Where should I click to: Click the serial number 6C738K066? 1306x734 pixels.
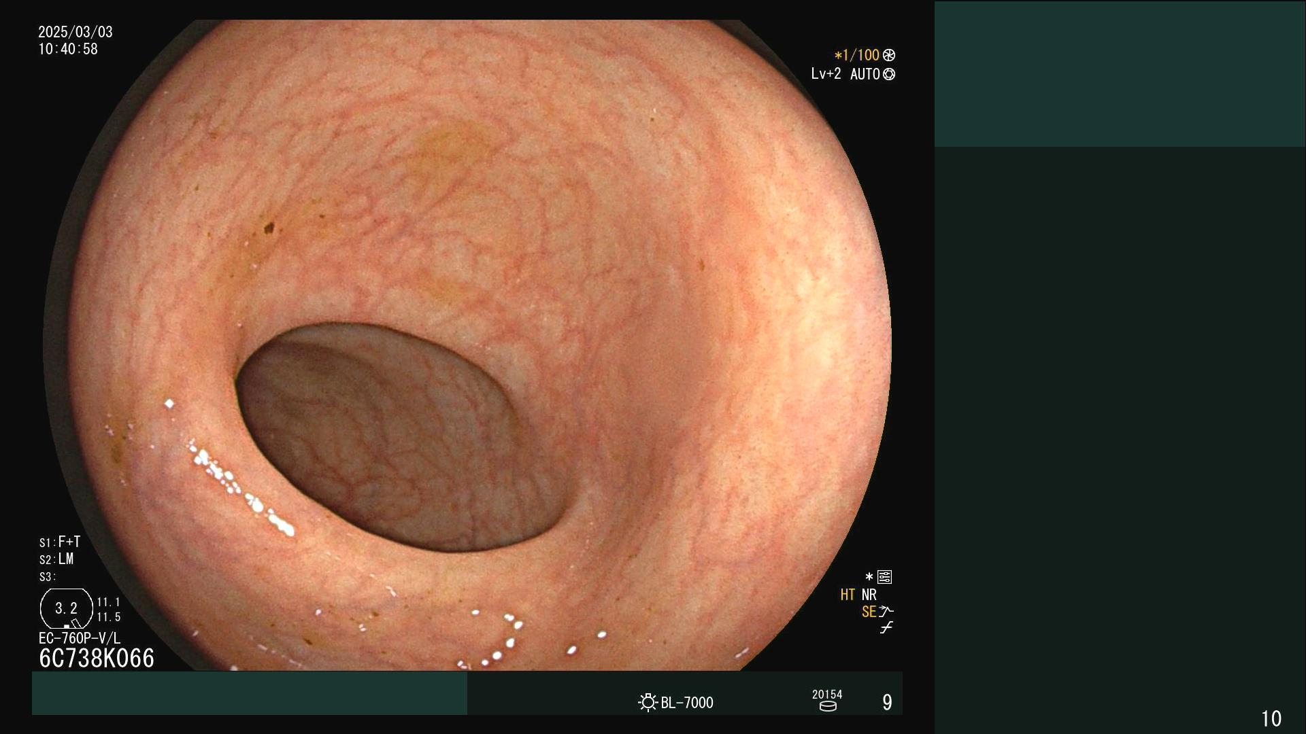[x=97, y=658]
